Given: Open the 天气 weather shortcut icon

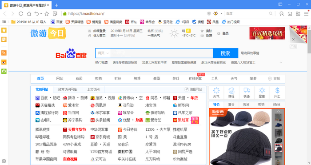Looking at the screenshot, I should [216, 93].
